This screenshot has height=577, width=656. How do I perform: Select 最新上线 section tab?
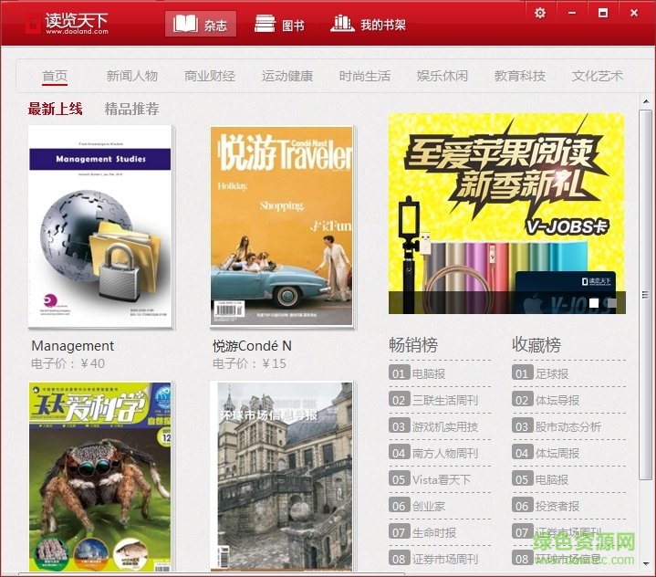56,109
